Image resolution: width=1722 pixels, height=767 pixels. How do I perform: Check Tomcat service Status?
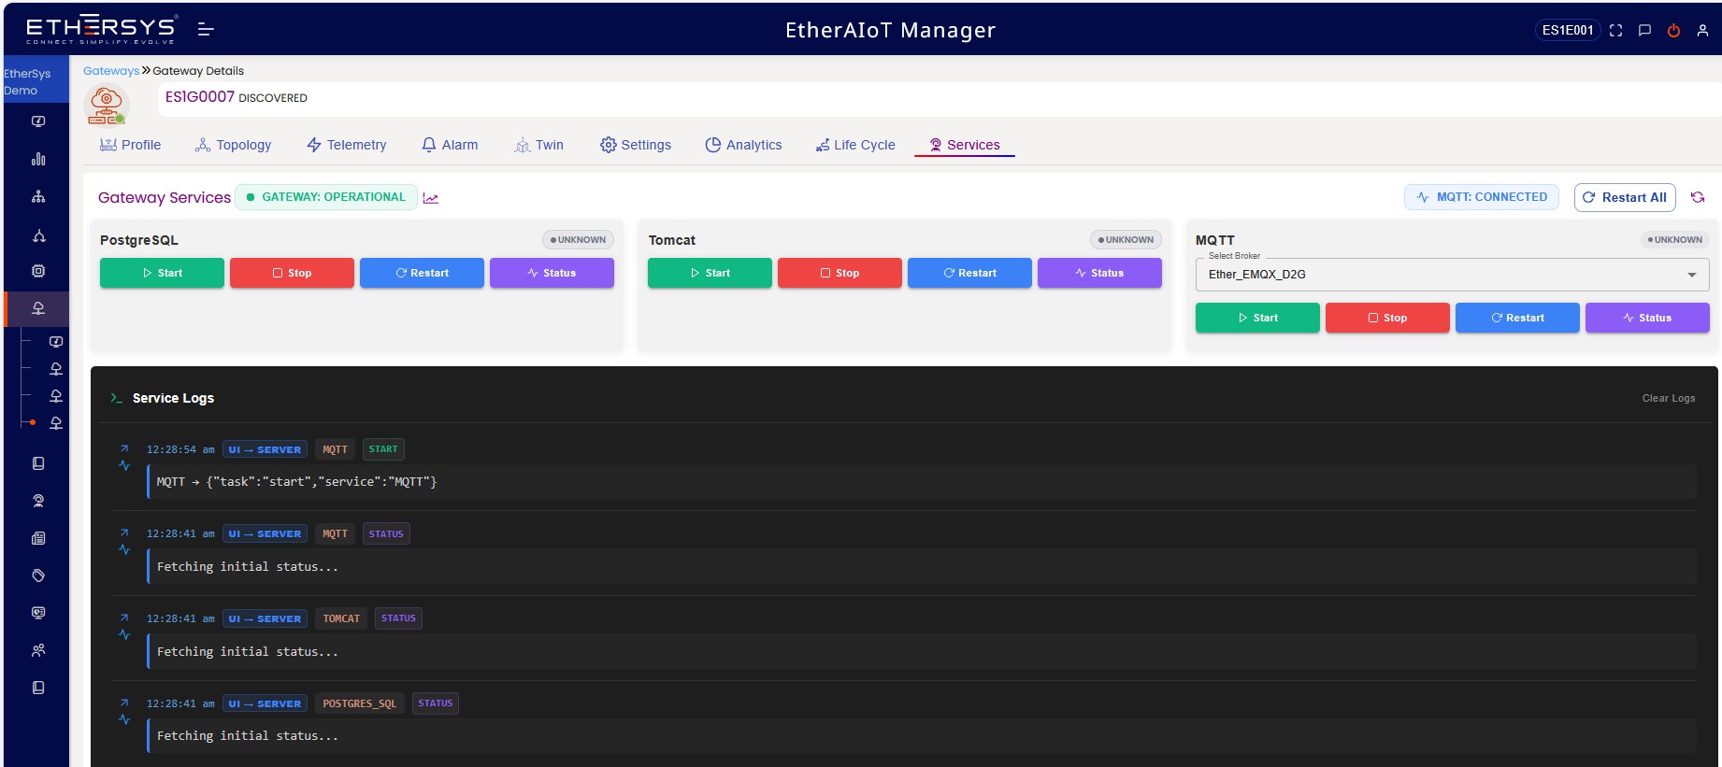(x=1099, y=273)
